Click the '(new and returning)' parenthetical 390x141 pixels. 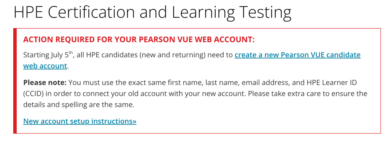[x=173, y=55]
